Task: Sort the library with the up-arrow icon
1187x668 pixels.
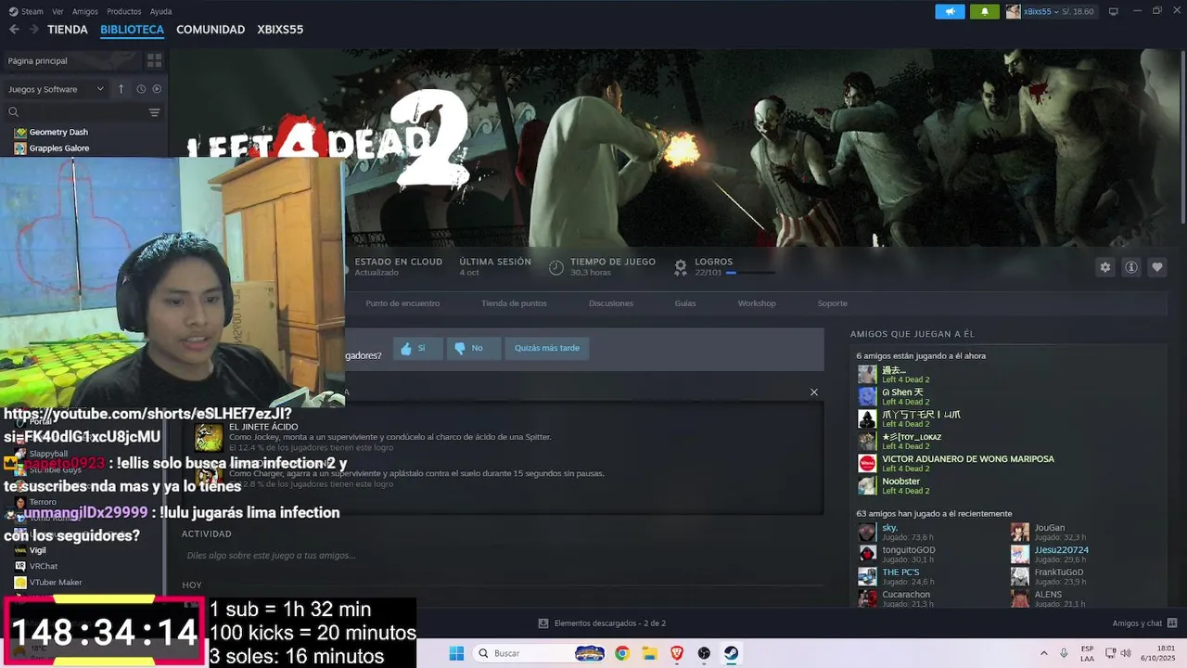Action: 121,89
